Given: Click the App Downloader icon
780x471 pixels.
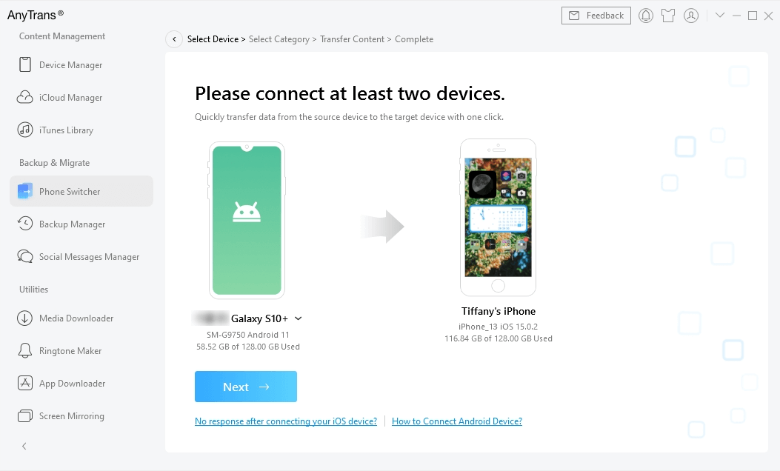Looking at the screenshot, I should click(x=25, y=384).
